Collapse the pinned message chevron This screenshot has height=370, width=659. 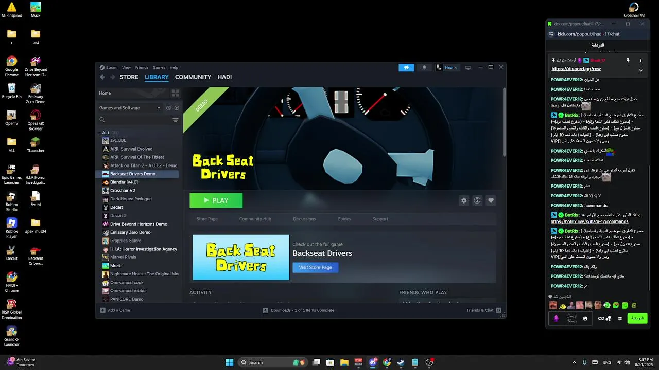(x=641, y=70)
